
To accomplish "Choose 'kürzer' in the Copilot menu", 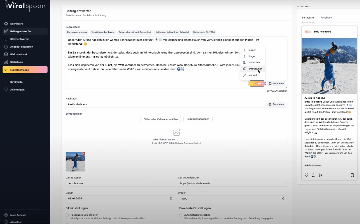I will point(252,50).
